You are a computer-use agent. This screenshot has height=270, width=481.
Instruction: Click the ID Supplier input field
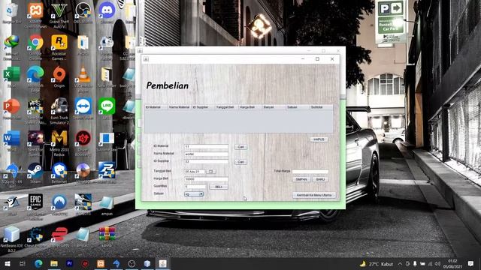(207, 162)
